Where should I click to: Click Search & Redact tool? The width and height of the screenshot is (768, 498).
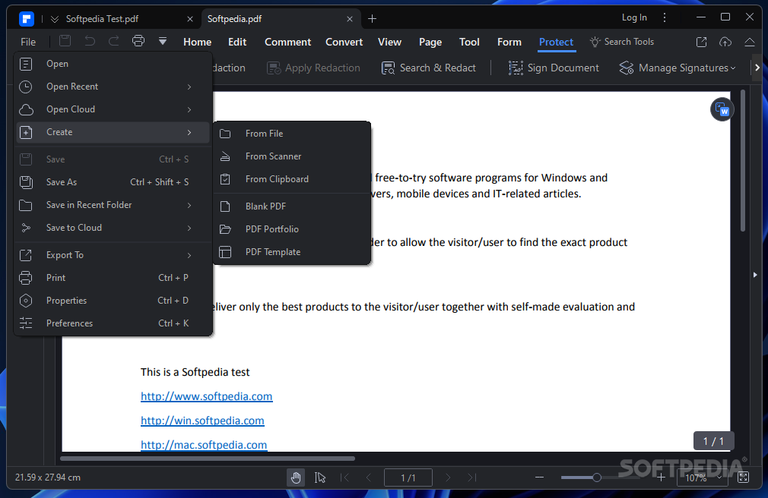[x=429, y=68]
